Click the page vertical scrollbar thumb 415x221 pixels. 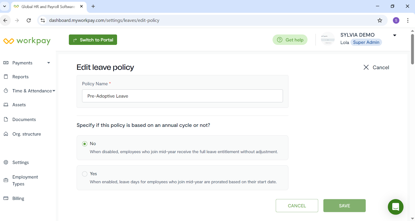pyautogui.click(x=412, y=49)
